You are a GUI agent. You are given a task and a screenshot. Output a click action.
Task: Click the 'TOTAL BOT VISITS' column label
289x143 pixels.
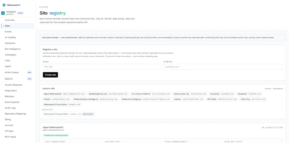[x=233, y=142]
